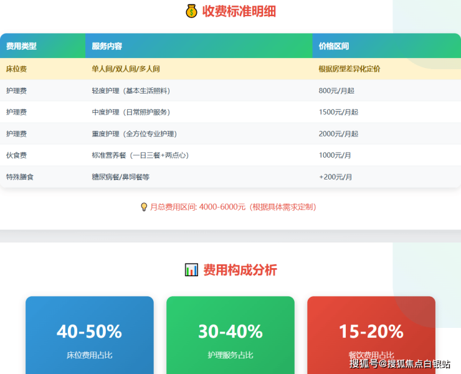
Task: Select the 价格区间 column header
Action: click(x=334, y=46)
